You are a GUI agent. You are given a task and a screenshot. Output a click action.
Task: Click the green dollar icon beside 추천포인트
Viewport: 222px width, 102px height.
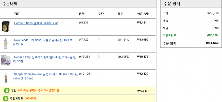click(6, 98)
